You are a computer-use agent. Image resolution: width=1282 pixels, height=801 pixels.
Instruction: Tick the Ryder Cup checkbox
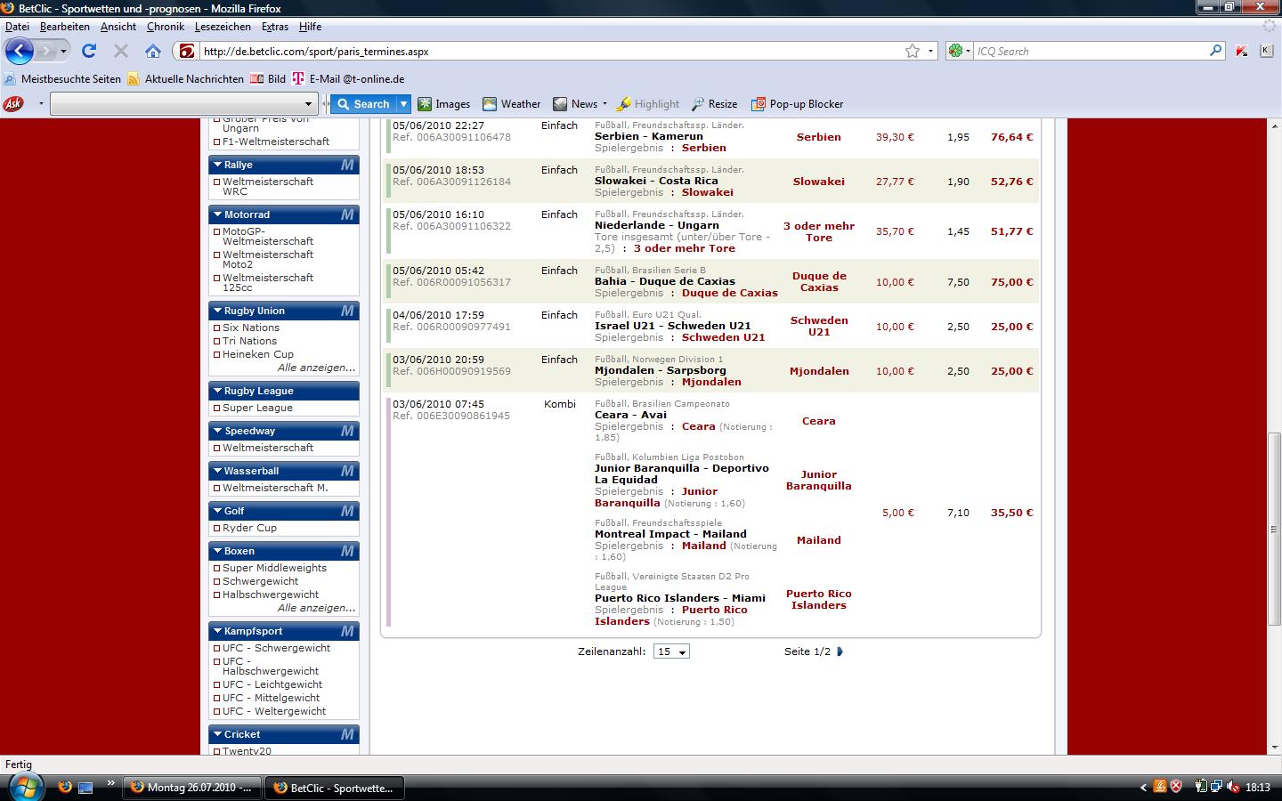coord(217,529)
